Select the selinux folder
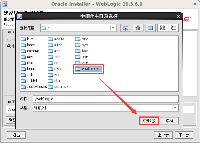201x143 pixels. 58,87
